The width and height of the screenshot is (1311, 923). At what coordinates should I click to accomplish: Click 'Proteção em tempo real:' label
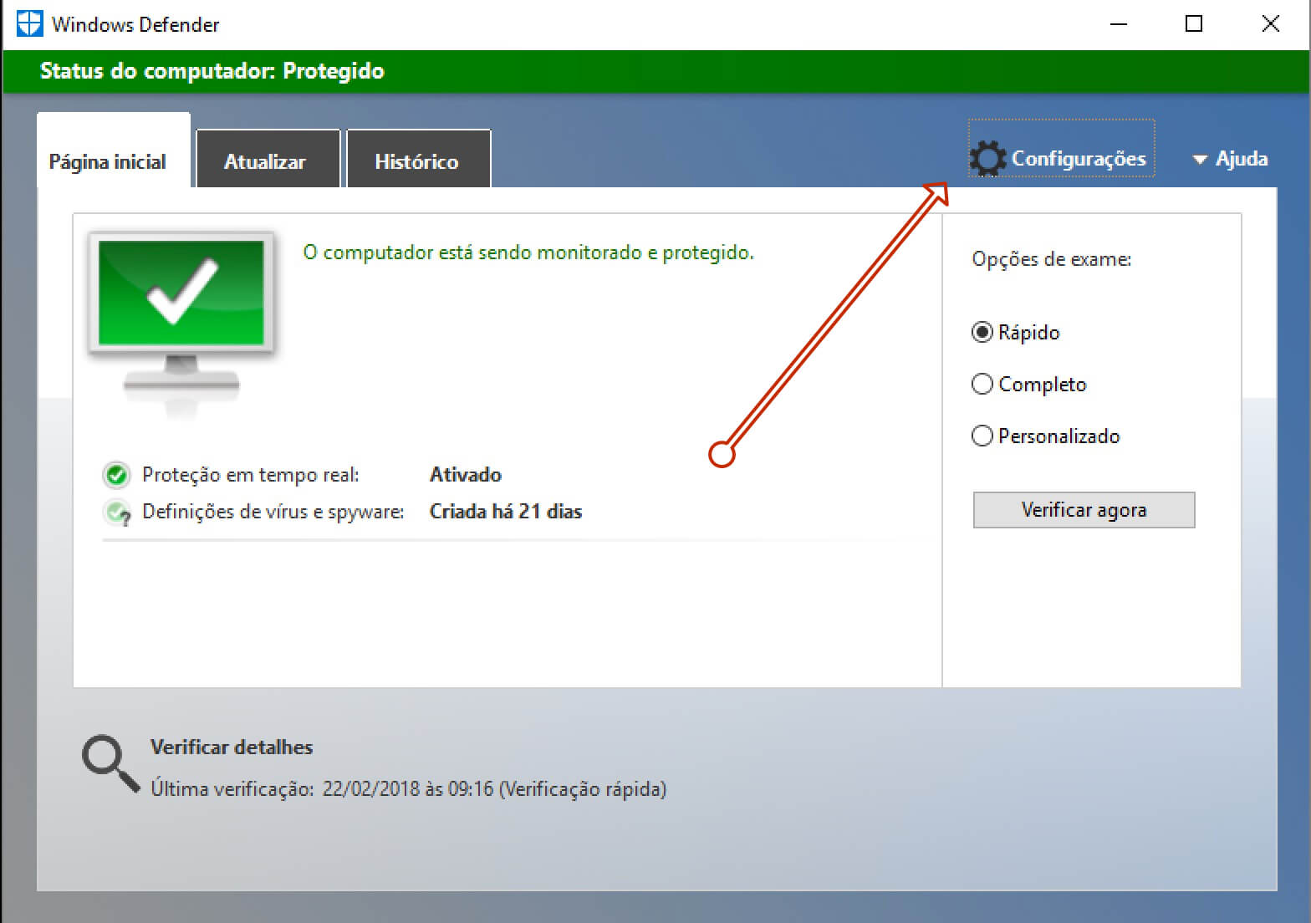251,475
